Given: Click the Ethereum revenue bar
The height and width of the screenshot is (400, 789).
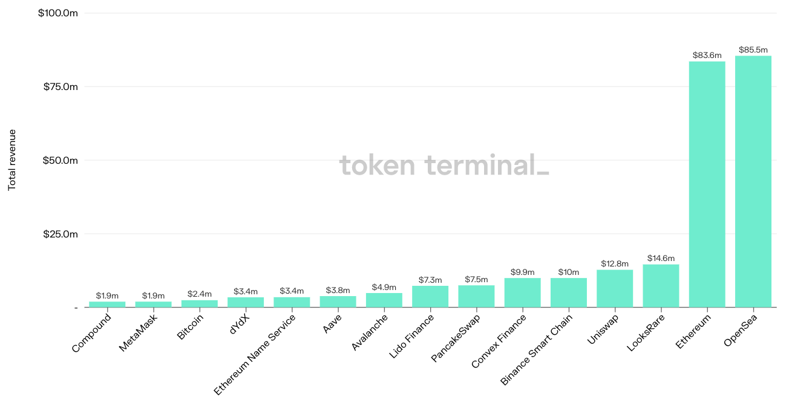Looking at the screenshot, I should [x=707, y=184].
